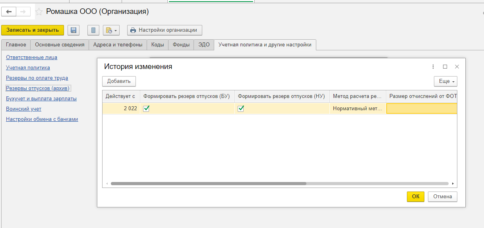This screenshot has height=228, width=484.
Task: Open the create-based-on dropdown icon
Action: click(x=111, y=30)
